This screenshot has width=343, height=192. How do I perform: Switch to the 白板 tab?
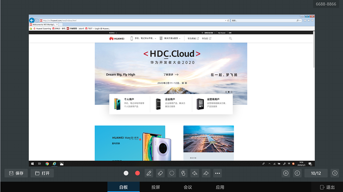[x=123, y=187]
